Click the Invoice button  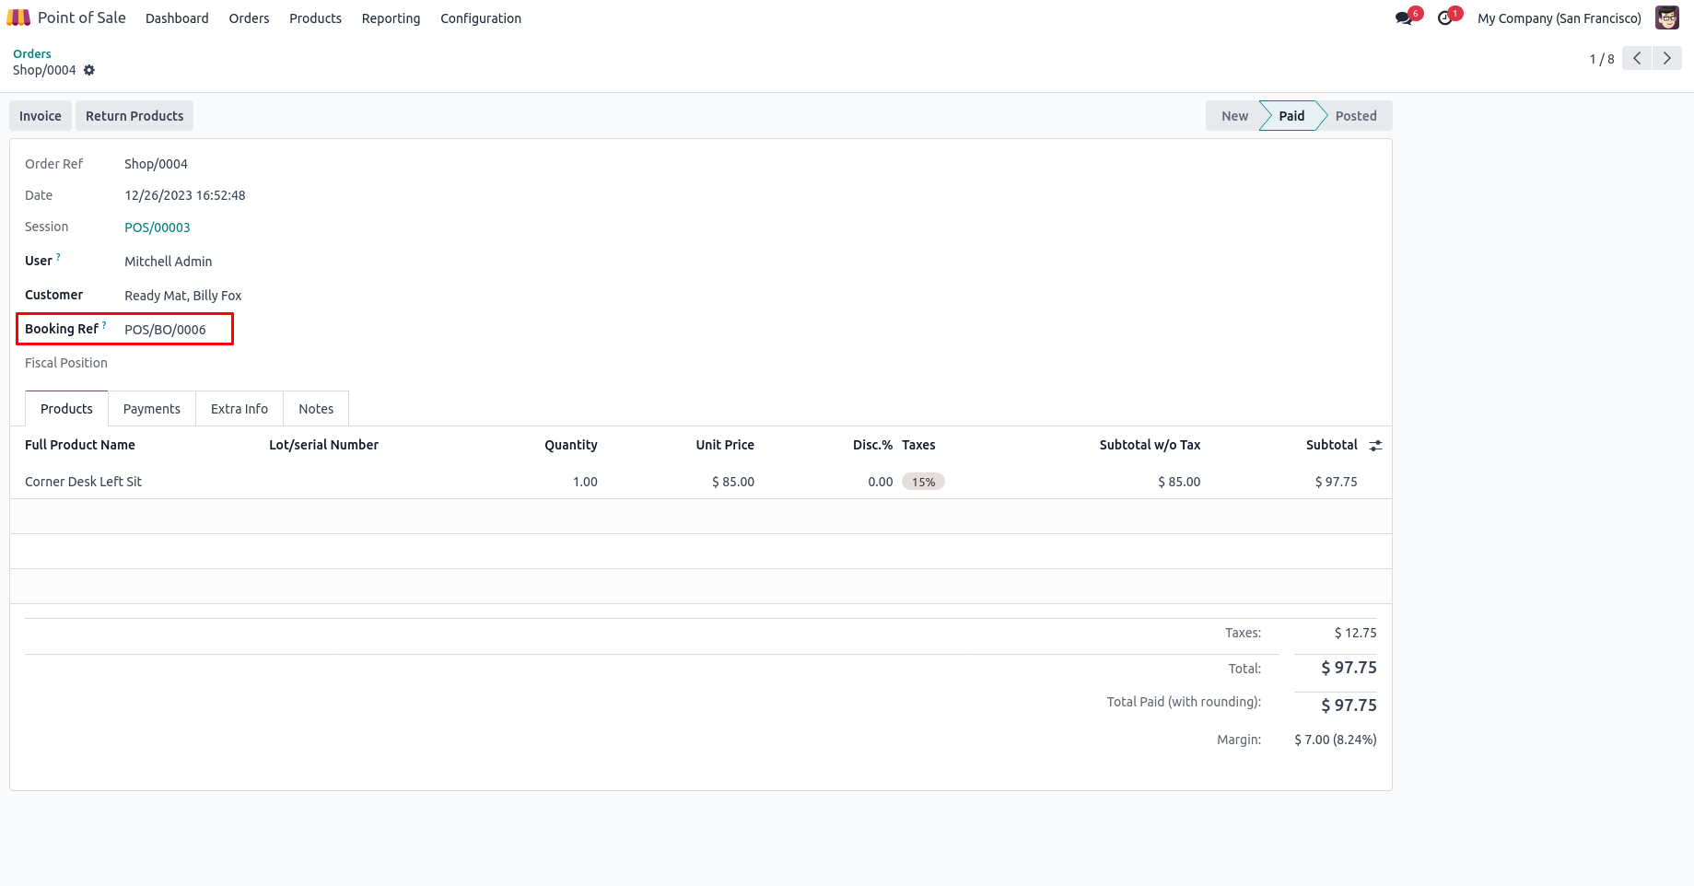(41, 116)
